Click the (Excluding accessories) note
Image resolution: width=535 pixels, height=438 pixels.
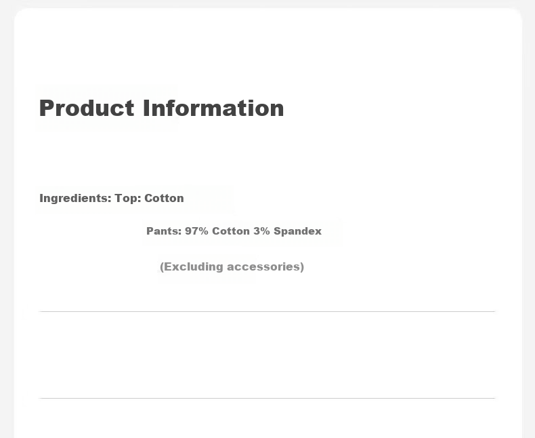click(x=232, y=267)
